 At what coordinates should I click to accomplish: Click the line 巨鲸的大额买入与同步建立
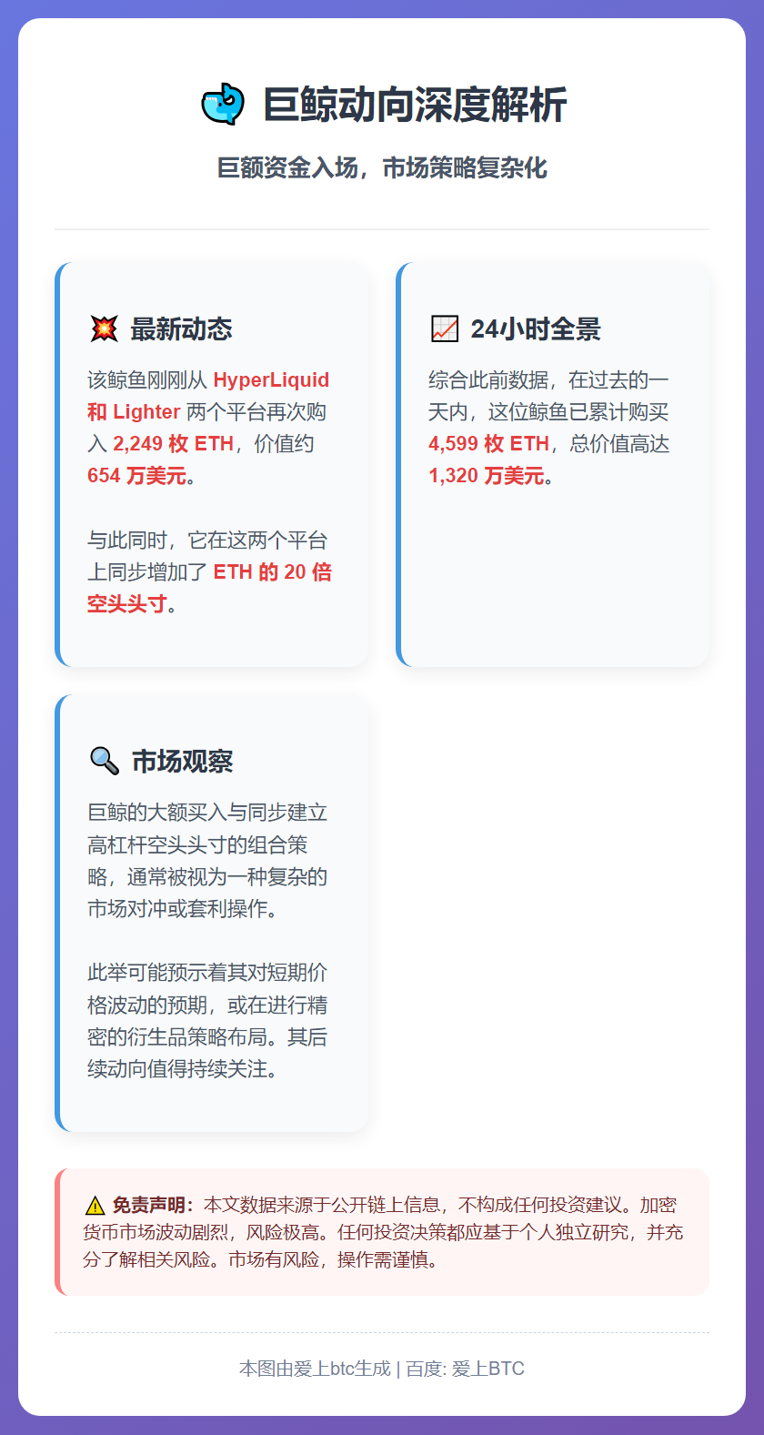(207, 813)
